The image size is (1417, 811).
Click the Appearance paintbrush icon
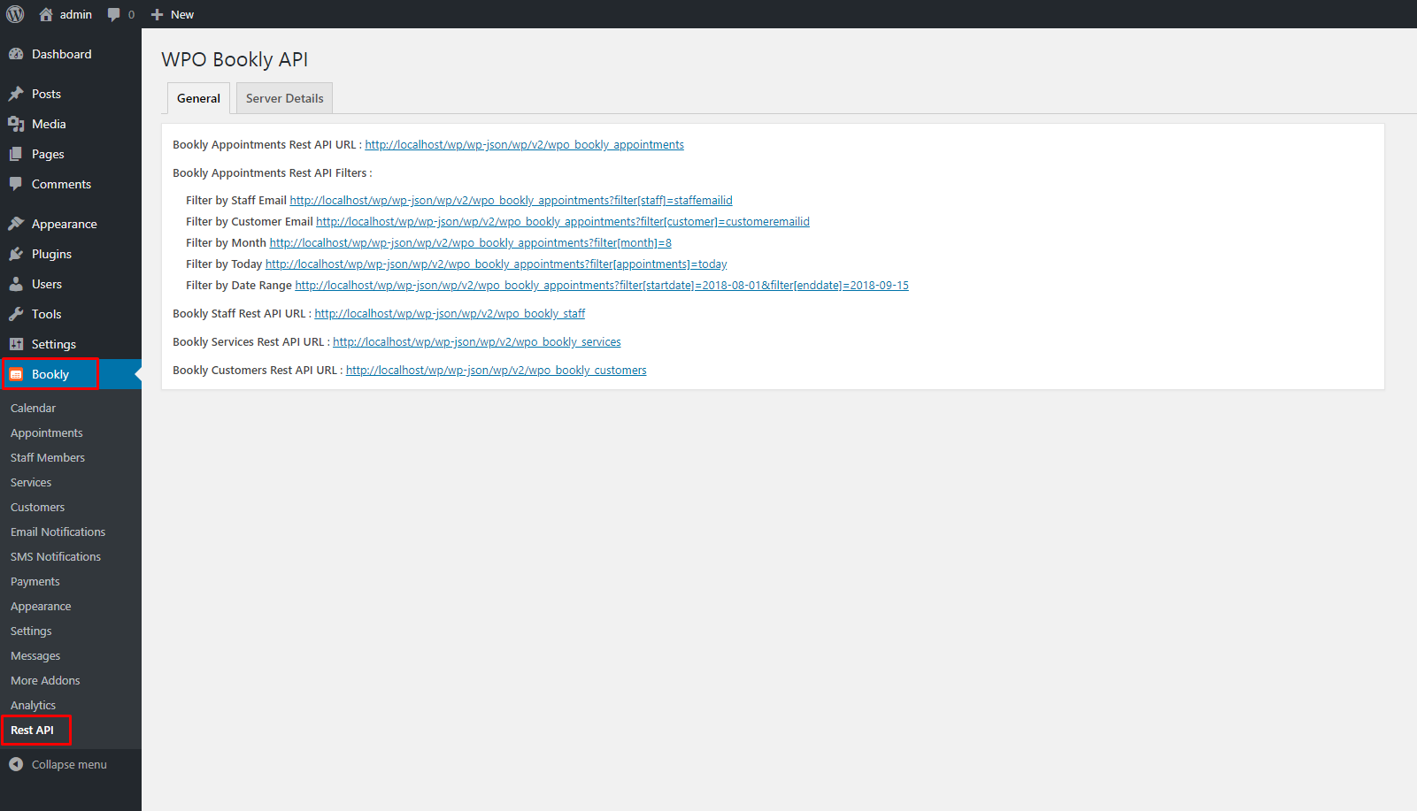point(16,224)
